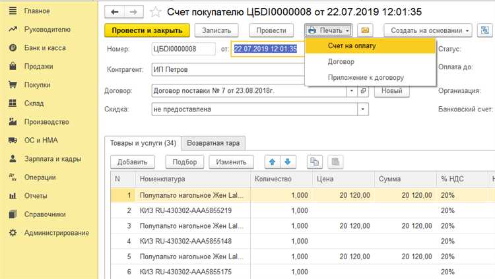495x279 pixels.
Task: Switch to Возвратная тара tab
Action: pos(213,143)
